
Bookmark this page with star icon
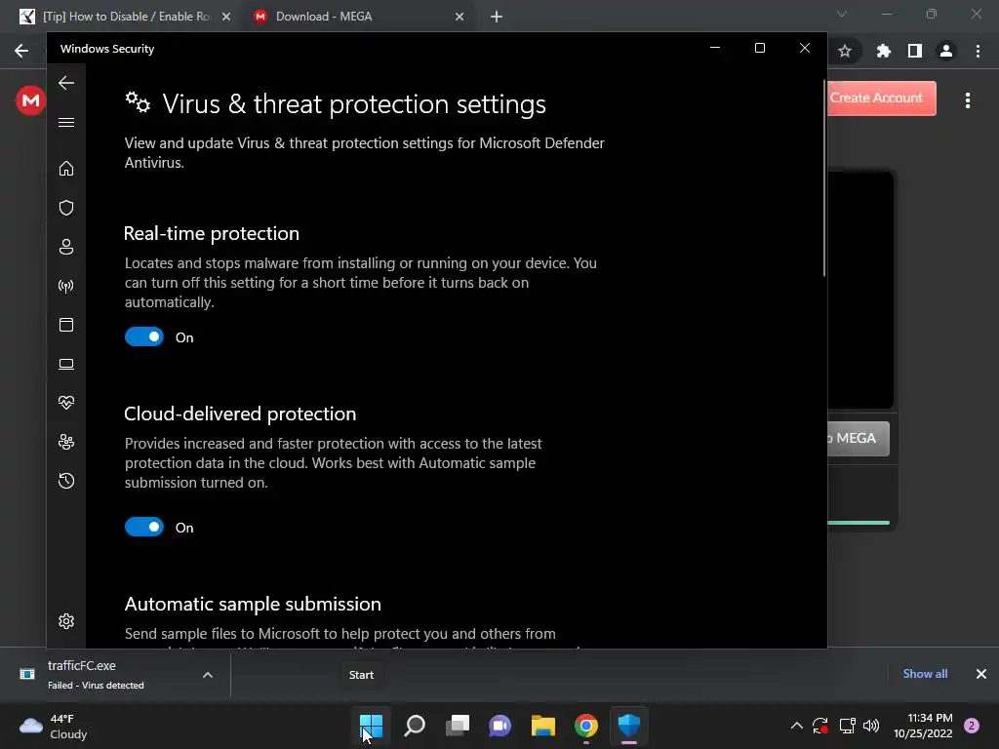click(845, 51)
